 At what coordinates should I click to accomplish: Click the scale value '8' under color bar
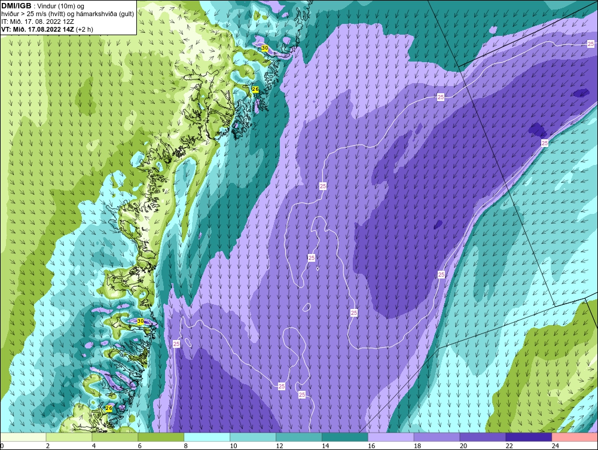click(x=186, y=446)
